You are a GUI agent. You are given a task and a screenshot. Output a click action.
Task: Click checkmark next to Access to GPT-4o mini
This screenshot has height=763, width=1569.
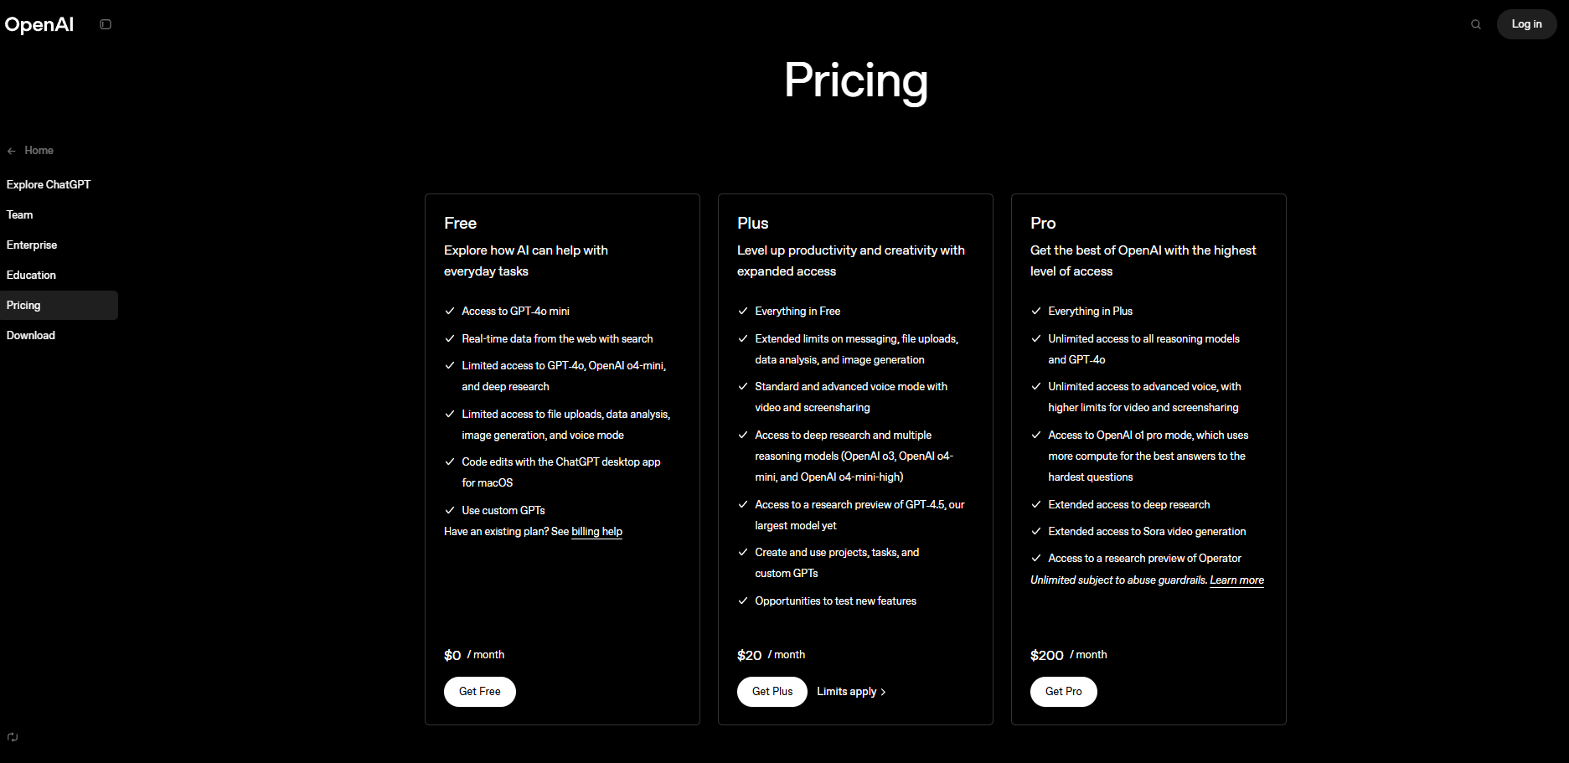pos(450,311)
